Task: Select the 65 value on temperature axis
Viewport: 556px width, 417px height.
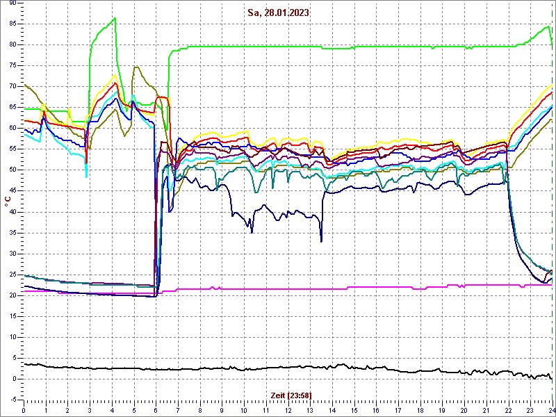Action: [x=12, y=108]
